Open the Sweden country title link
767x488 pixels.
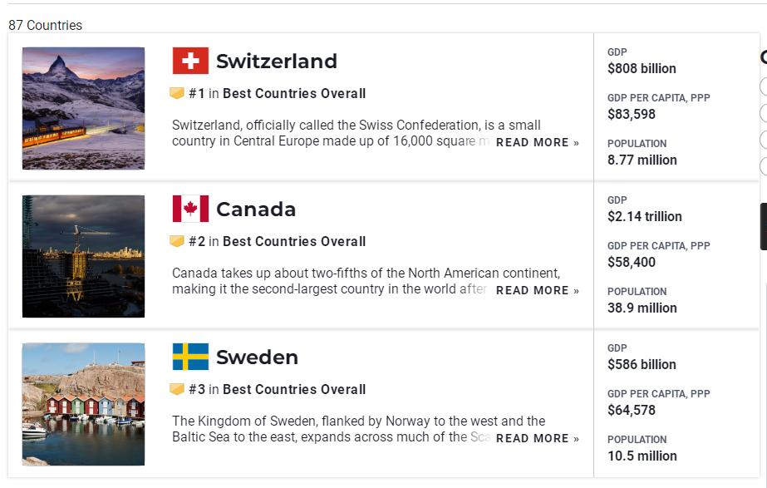(257, 357)
